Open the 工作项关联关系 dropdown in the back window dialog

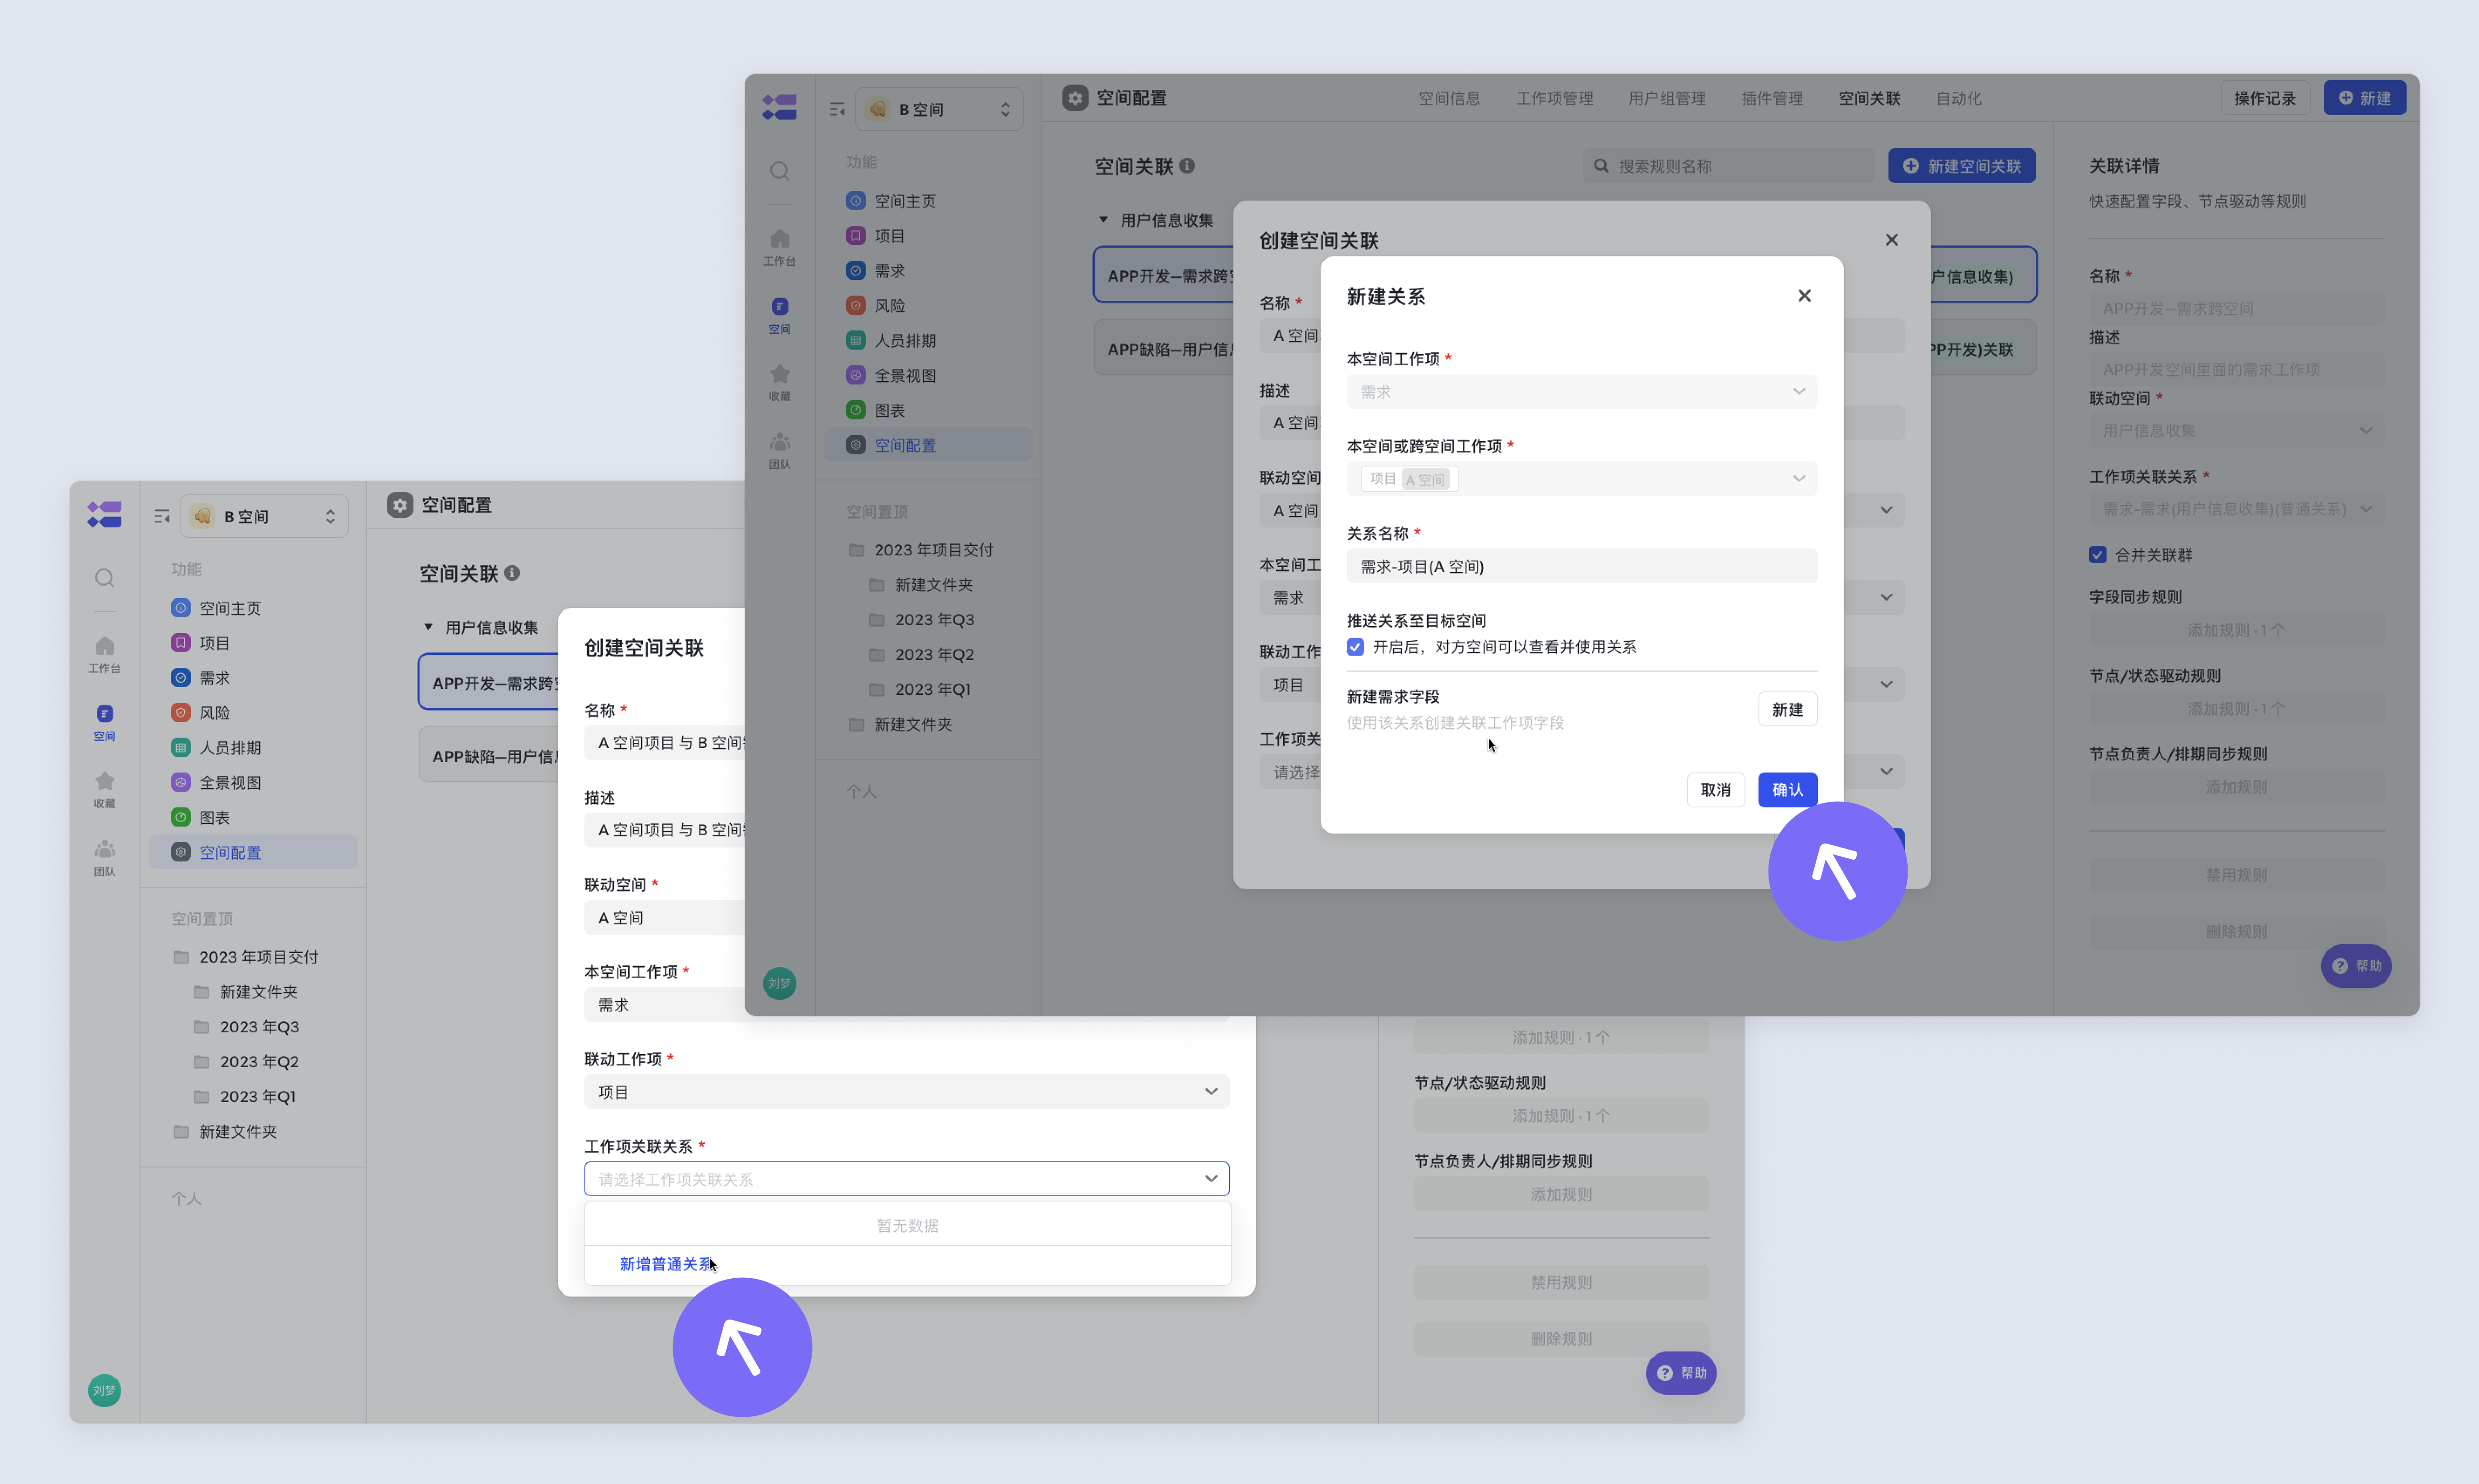coord(906,1179)
